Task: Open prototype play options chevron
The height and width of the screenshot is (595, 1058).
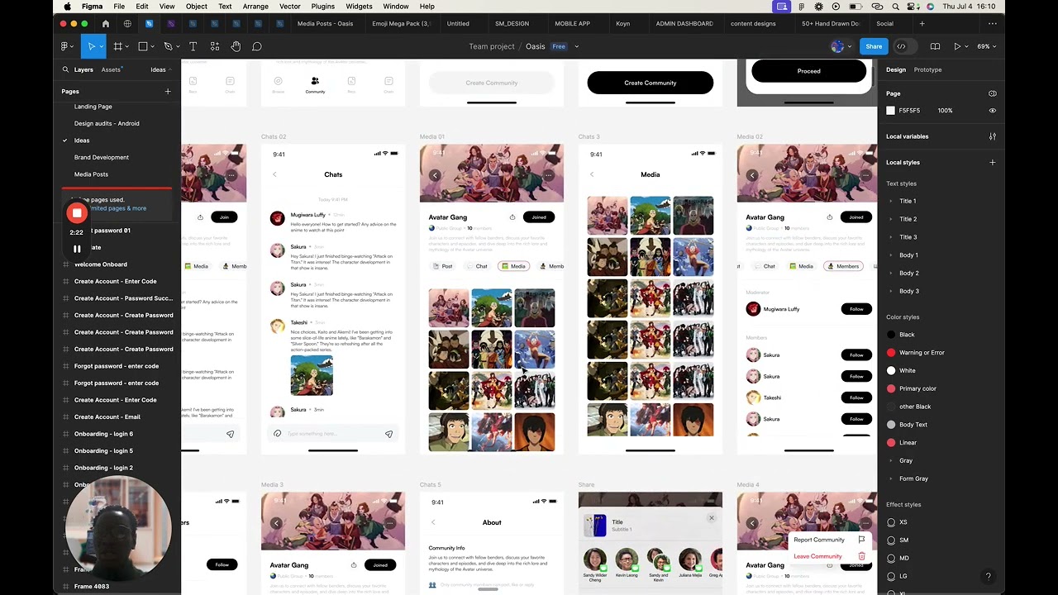Action: click(x=967, y=46)
